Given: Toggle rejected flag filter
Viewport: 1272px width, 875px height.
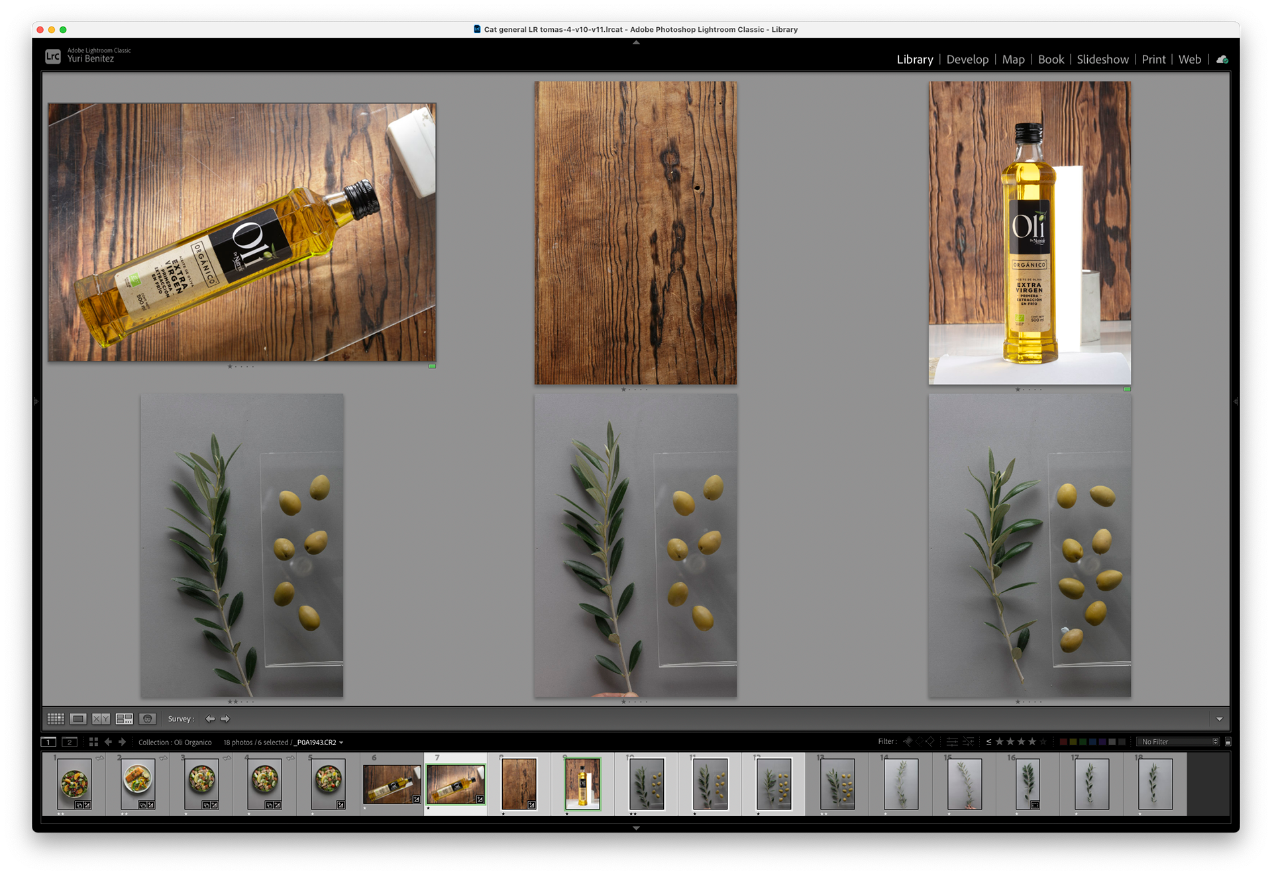Looking at the screenshot, I should [930, 742].
